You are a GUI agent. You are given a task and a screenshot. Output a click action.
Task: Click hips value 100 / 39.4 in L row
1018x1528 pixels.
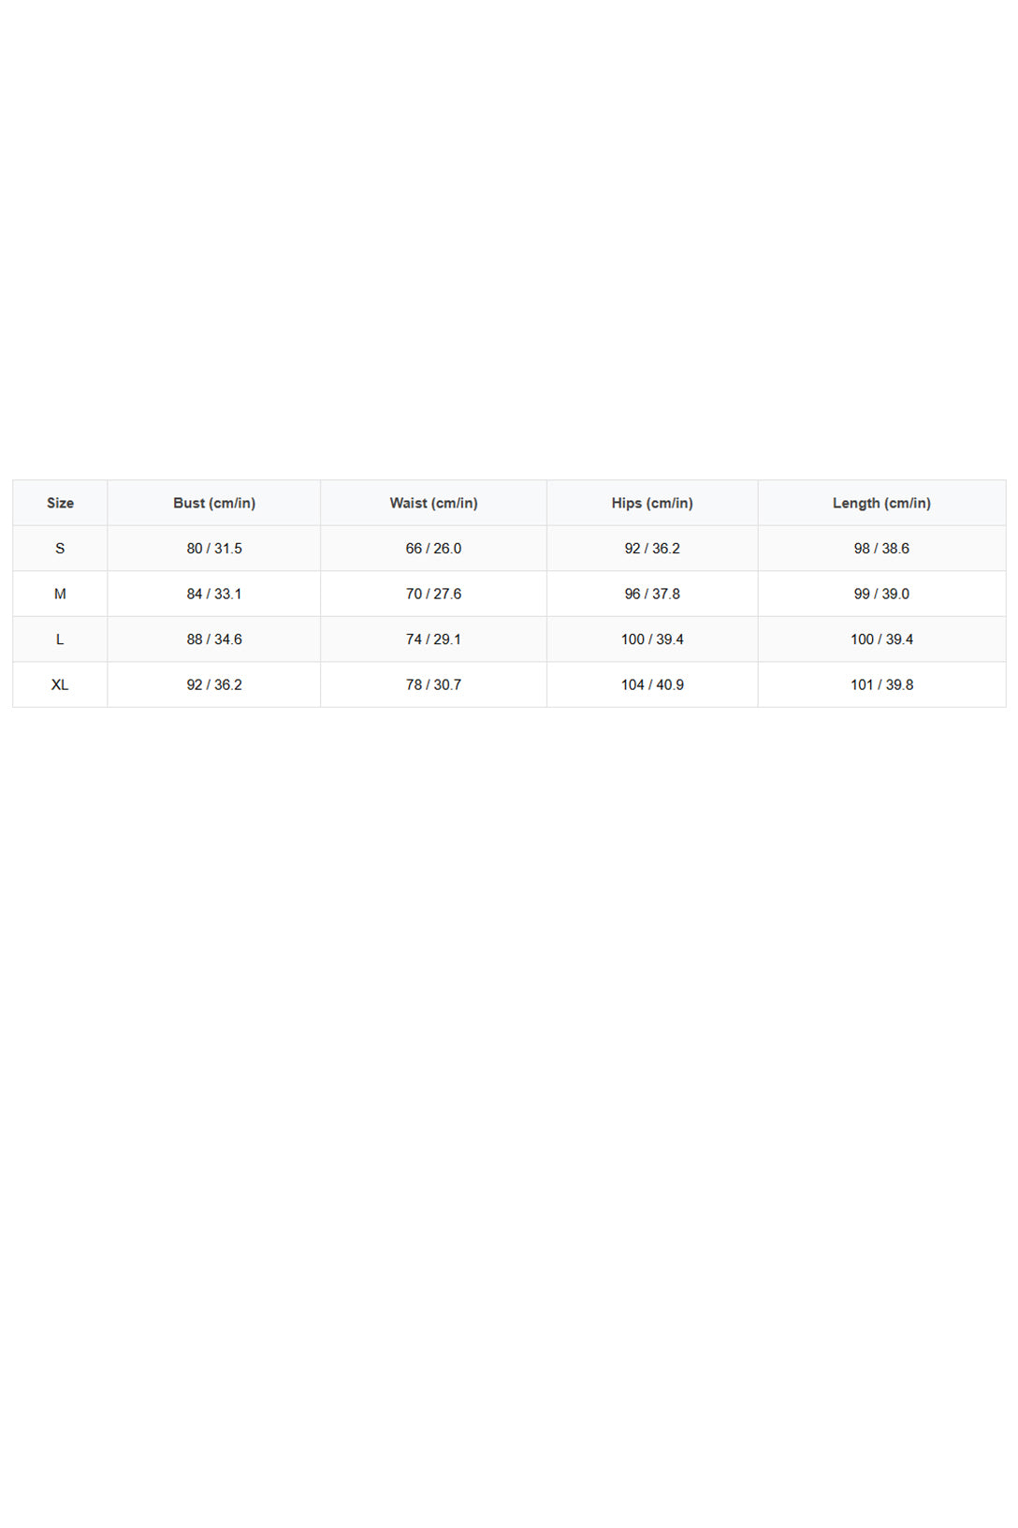tap(652, 639)
